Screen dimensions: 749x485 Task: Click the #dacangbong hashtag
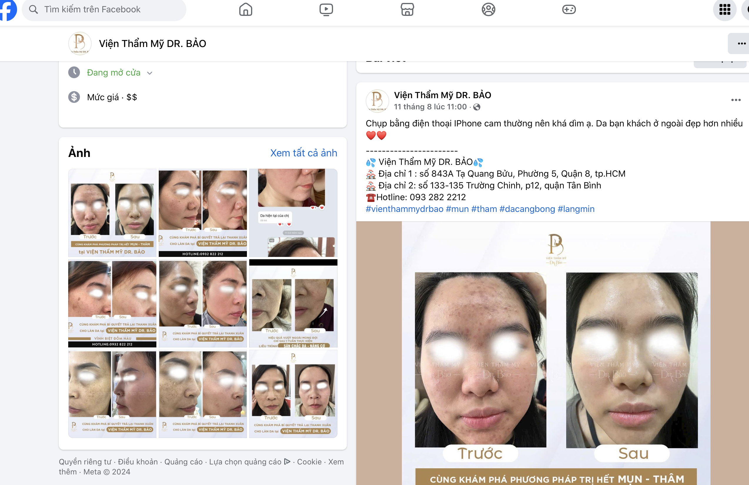(527, 209)
